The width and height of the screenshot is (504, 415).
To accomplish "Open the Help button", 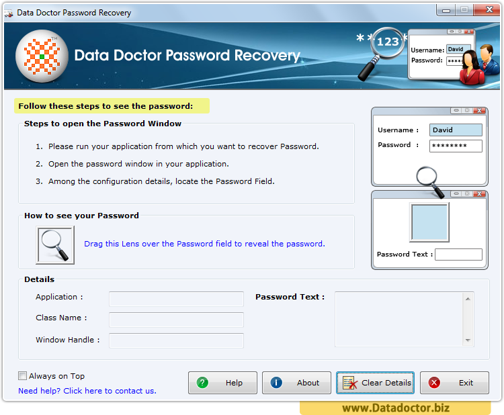I will pyautogui.click(x=222, y=383).
